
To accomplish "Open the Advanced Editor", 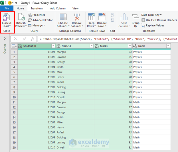I will (x=40, y=20).
